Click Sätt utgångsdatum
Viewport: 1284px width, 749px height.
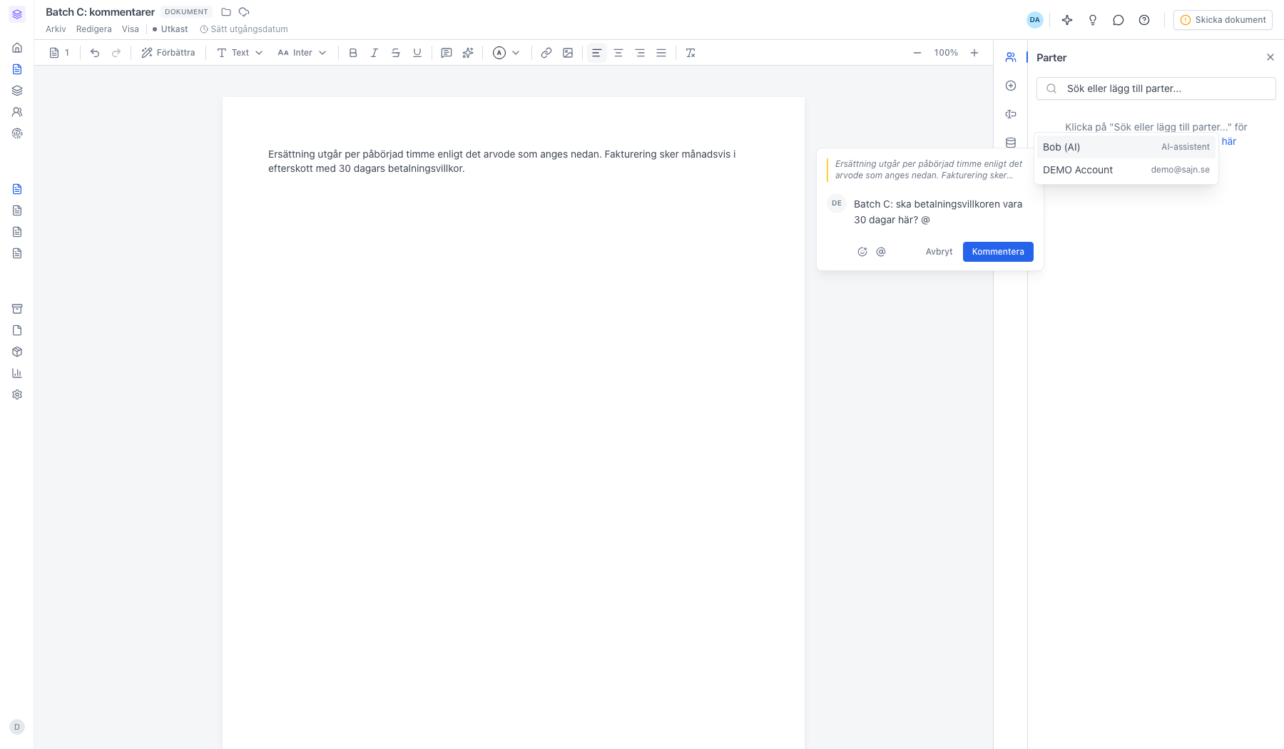pos(244,29)
